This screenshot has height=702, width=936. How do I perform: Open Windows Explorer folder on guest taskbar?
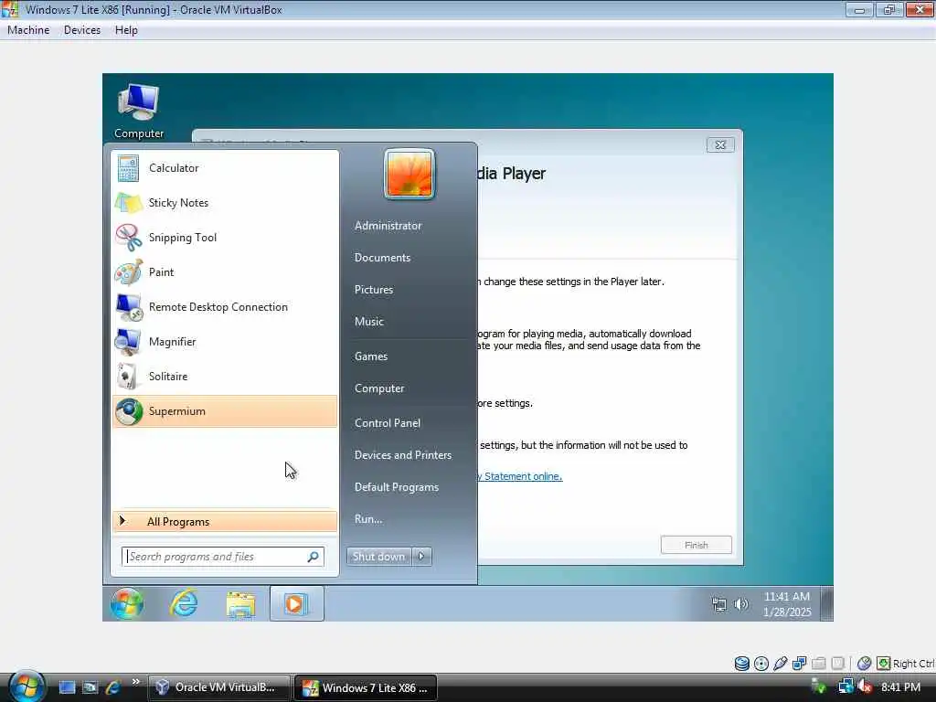(x=240, y=603)
